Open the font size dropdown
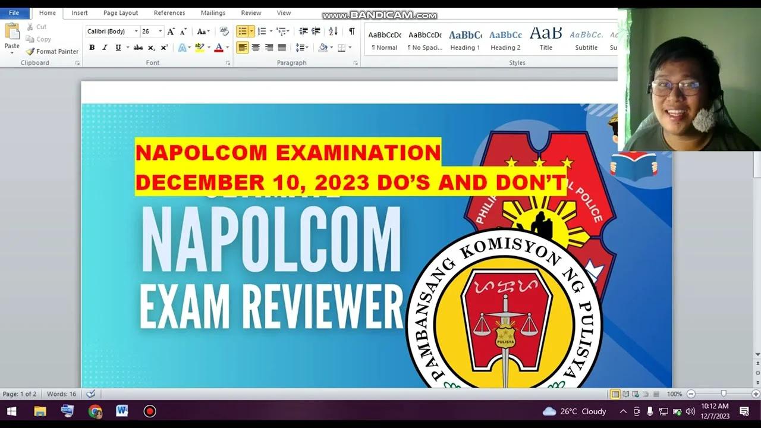 [x=159, y=31]
